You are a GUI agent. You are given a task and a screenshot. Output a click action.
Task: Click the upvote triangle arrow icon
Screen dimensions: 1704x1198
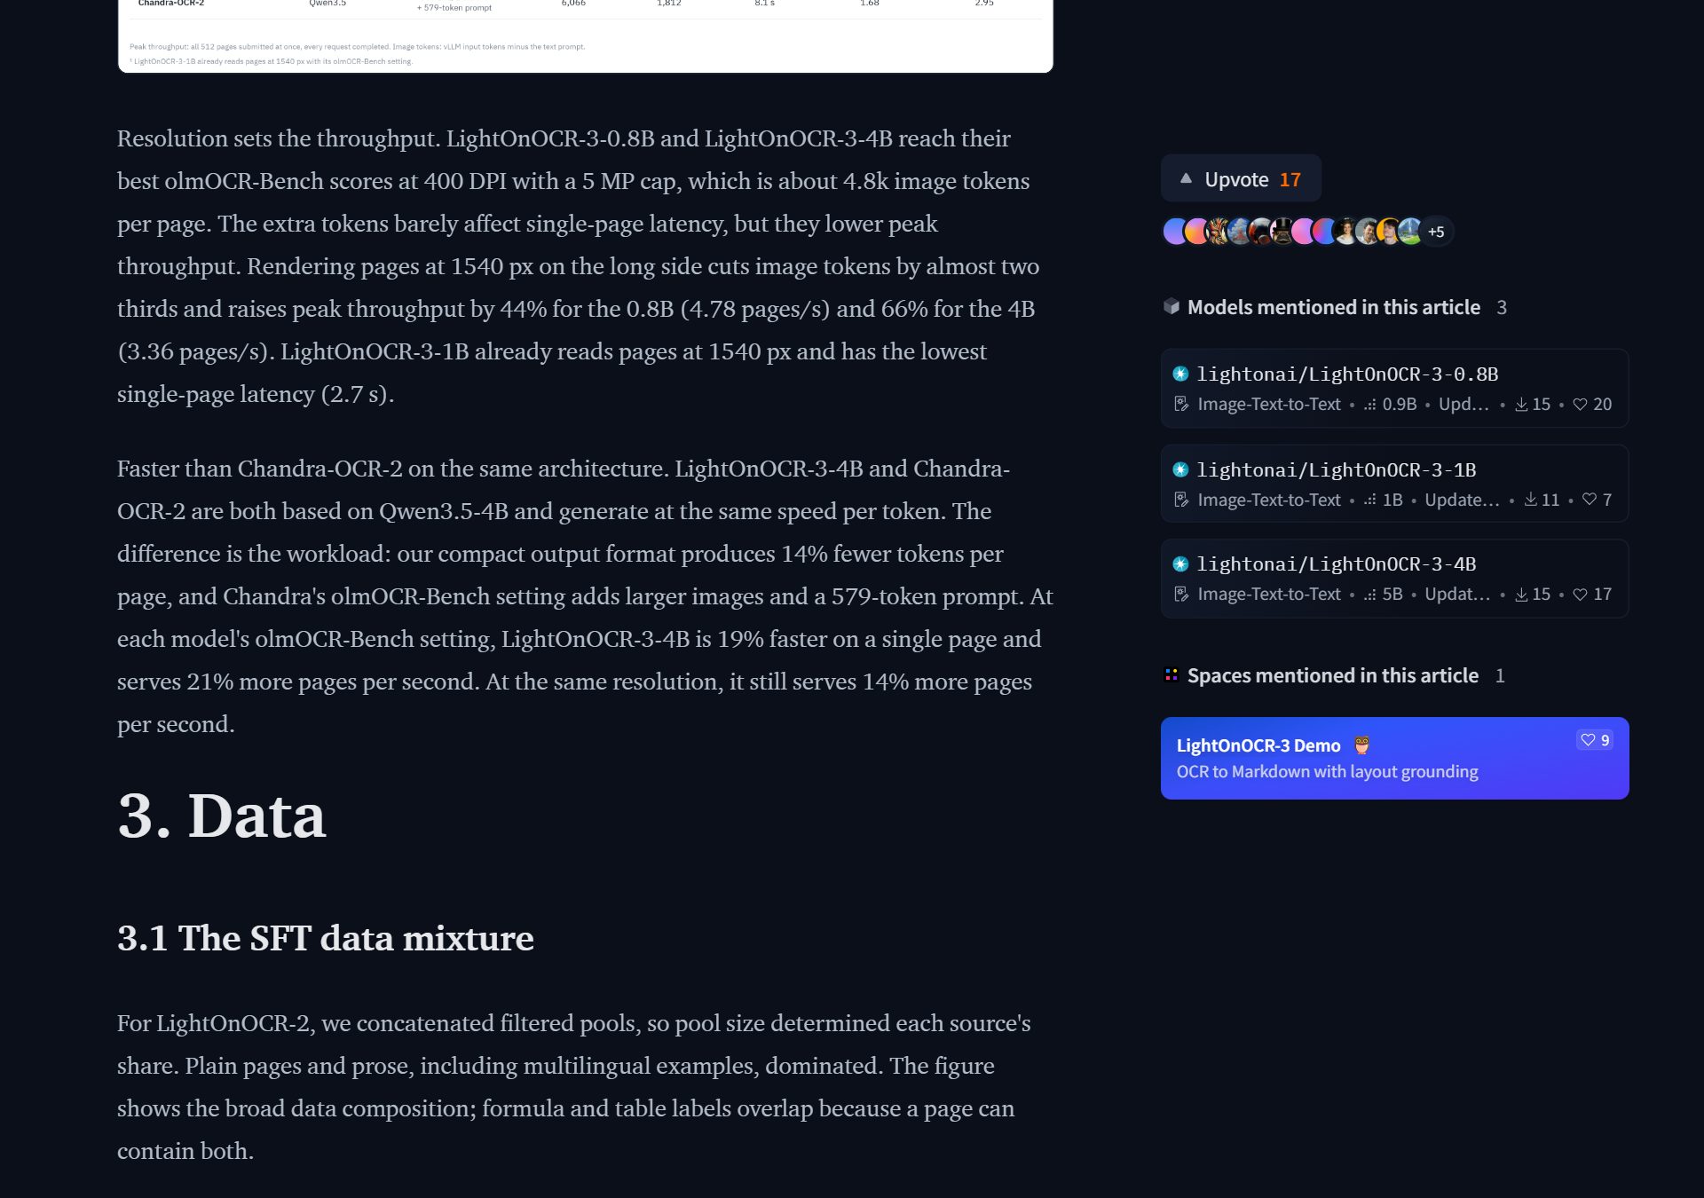[x=1185, y=179]
